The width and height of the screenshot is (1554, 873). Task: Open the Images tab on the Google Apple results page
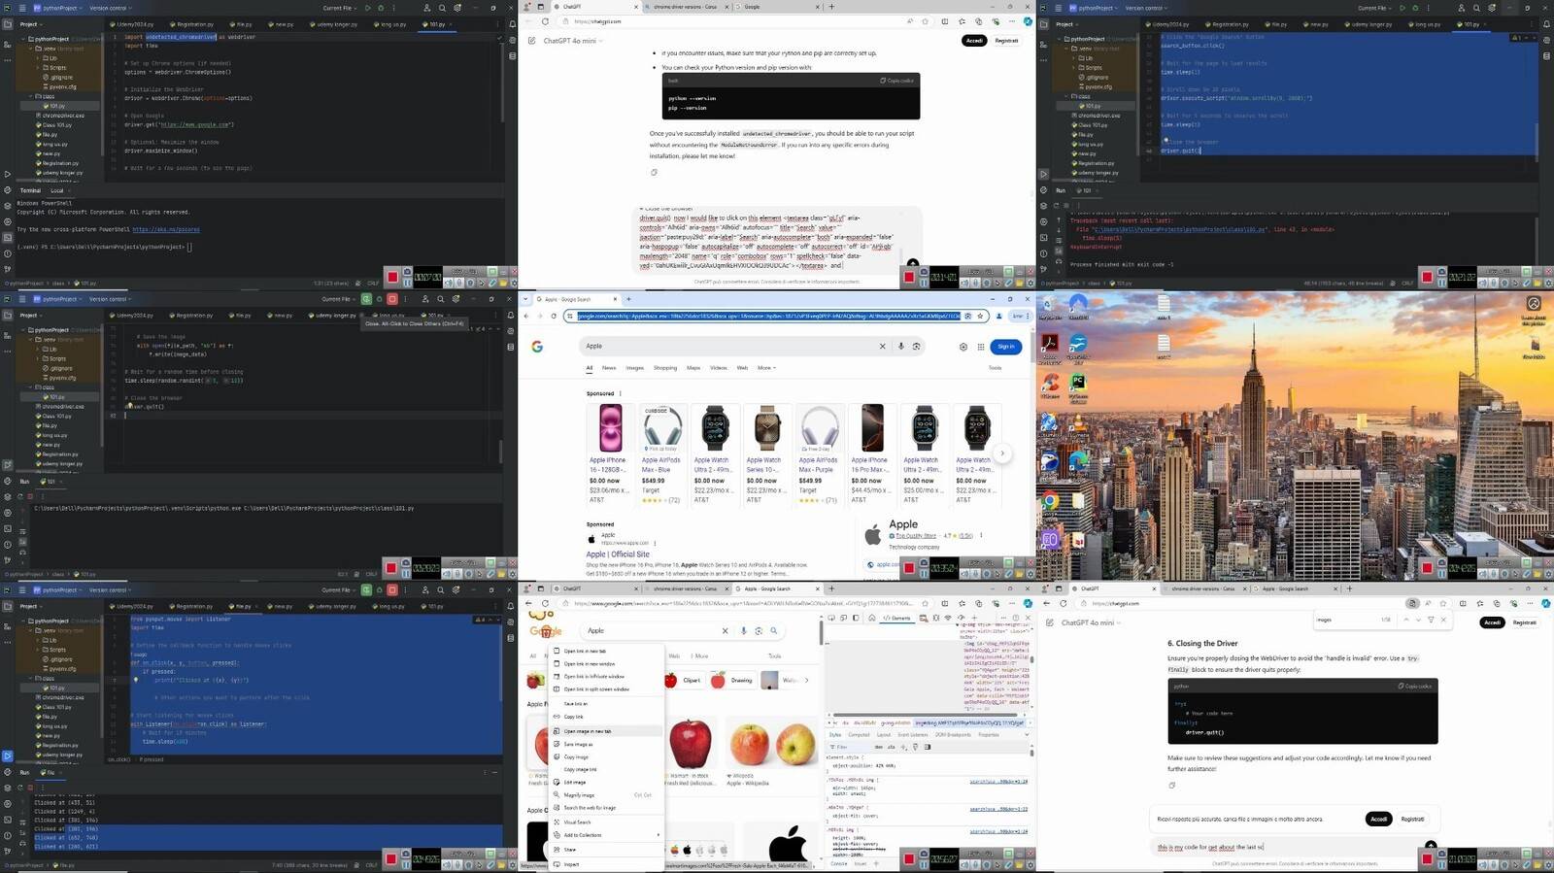point(634,368)
